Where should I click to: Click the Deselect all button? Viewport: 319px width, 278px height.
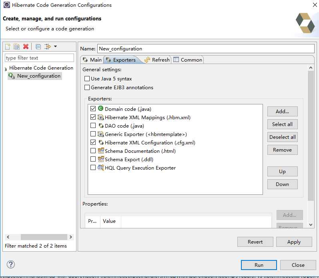pos(282,137)
